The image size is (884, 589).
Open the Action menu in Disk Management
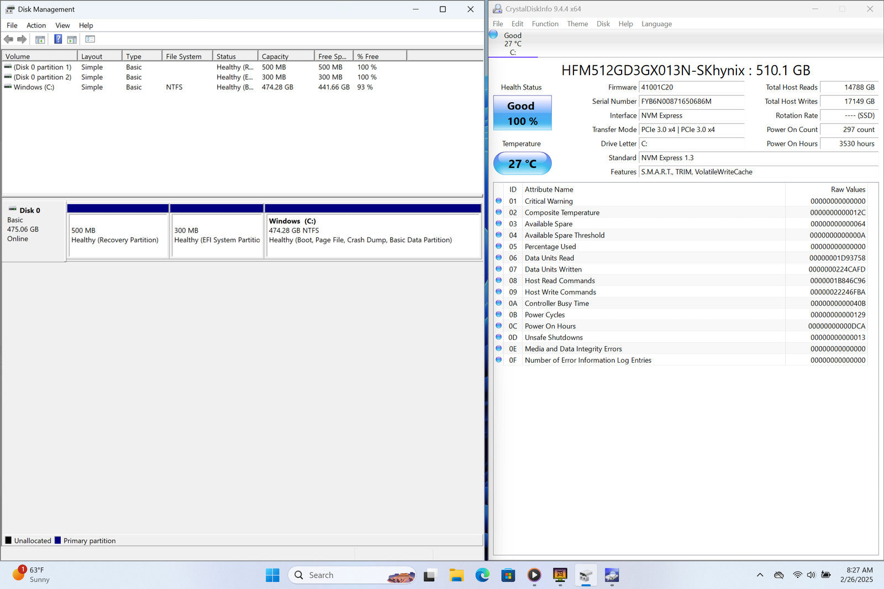point(36,25)
